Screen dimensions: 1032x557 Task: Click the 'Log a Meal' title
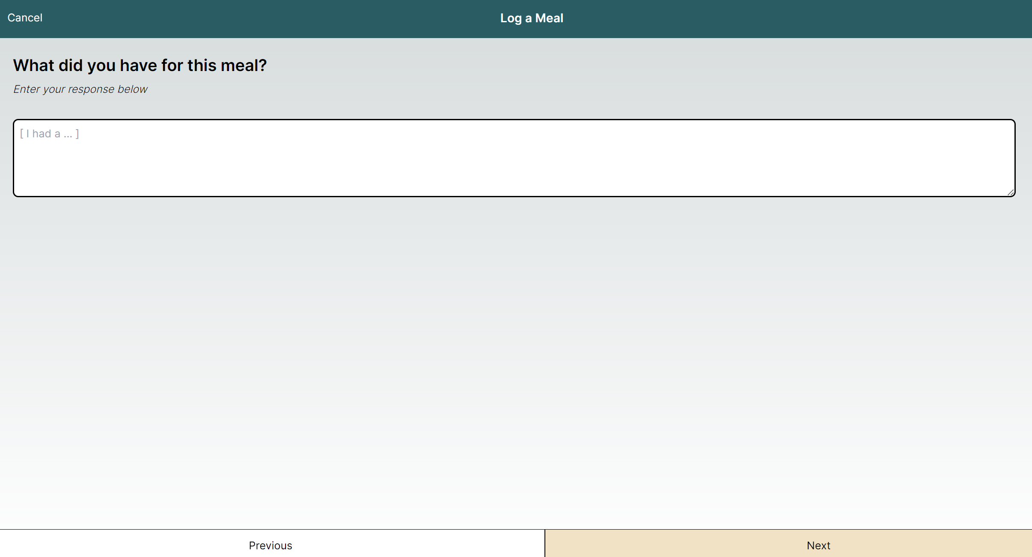531,18
